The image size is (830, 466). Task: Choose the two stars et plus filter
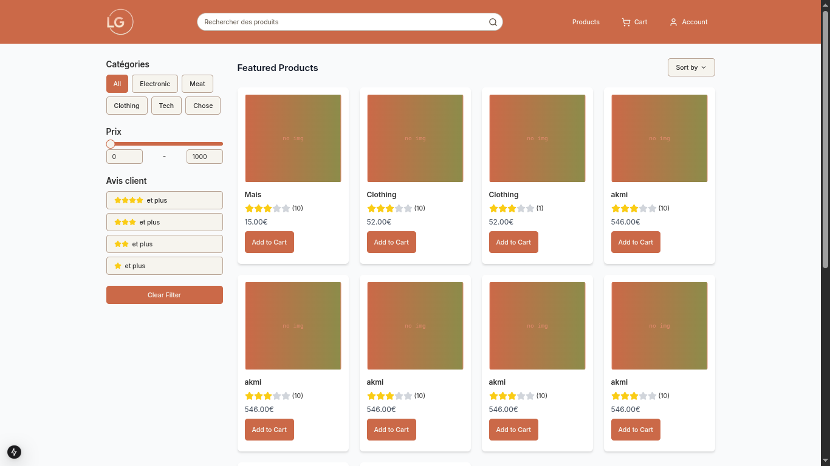tap(164, 244)
